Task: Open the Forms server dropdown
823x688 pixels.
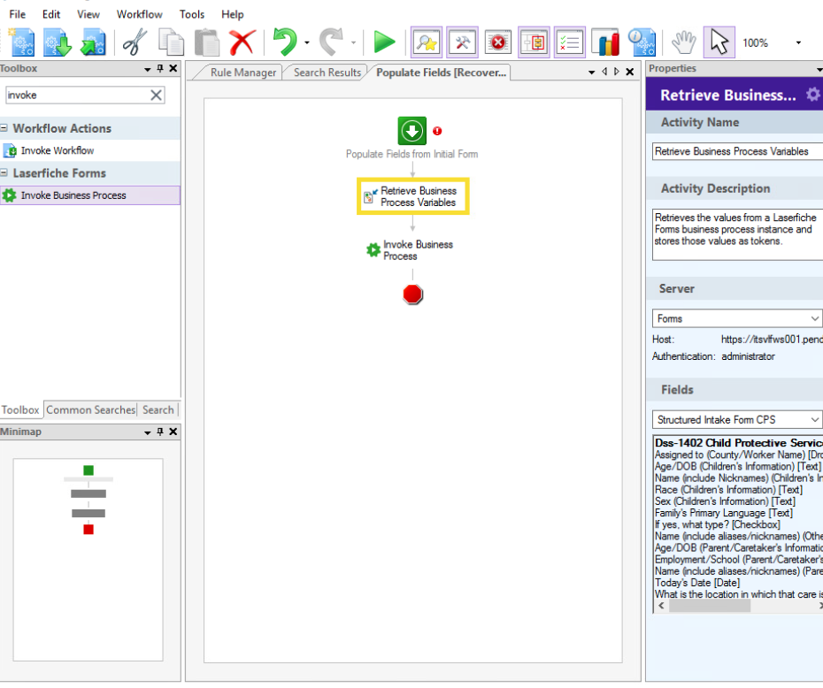Action: (x=814, y=318)
